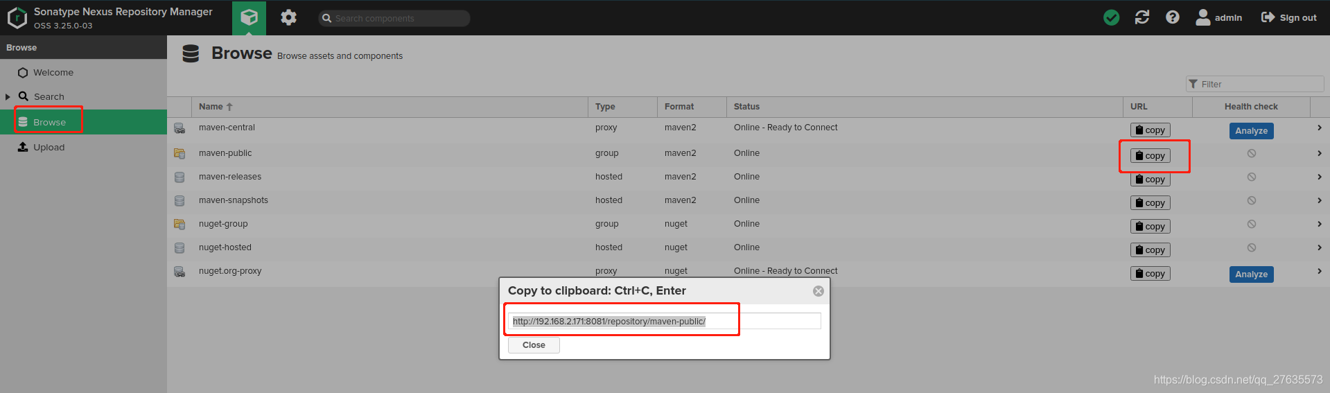
Task: Copy URL for maven-snapshots
Action: pyautogui.click(x=1150, y=203)
